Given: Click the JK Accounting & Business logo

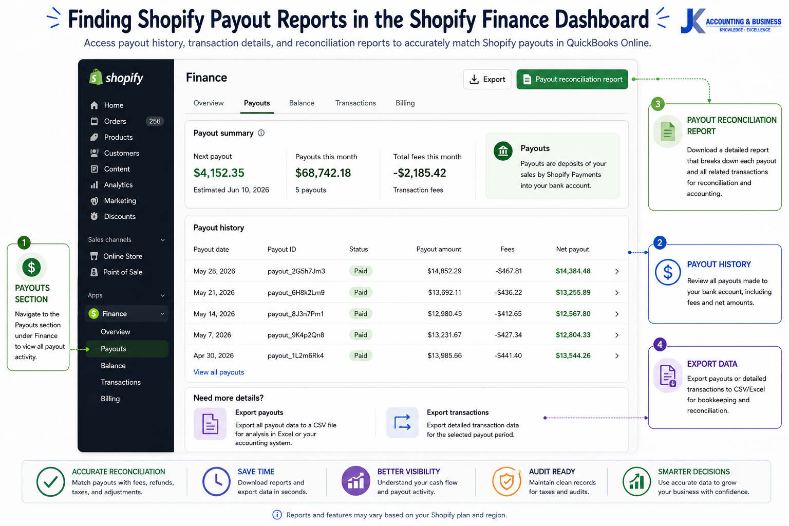Looking at the screenshot, I should 730,22.
